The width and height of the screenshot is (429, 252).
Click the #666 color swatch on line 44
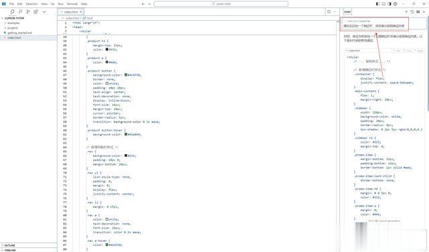pyautogui.click(x=107, y=62)
